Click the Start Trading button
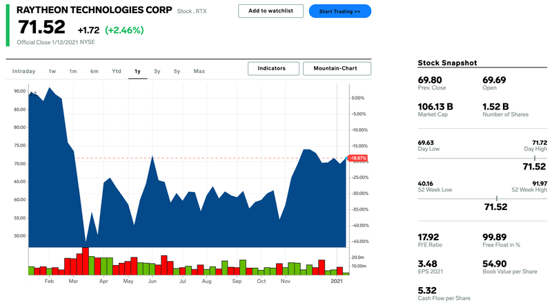The image size is (552, 305). coord(340,11)
